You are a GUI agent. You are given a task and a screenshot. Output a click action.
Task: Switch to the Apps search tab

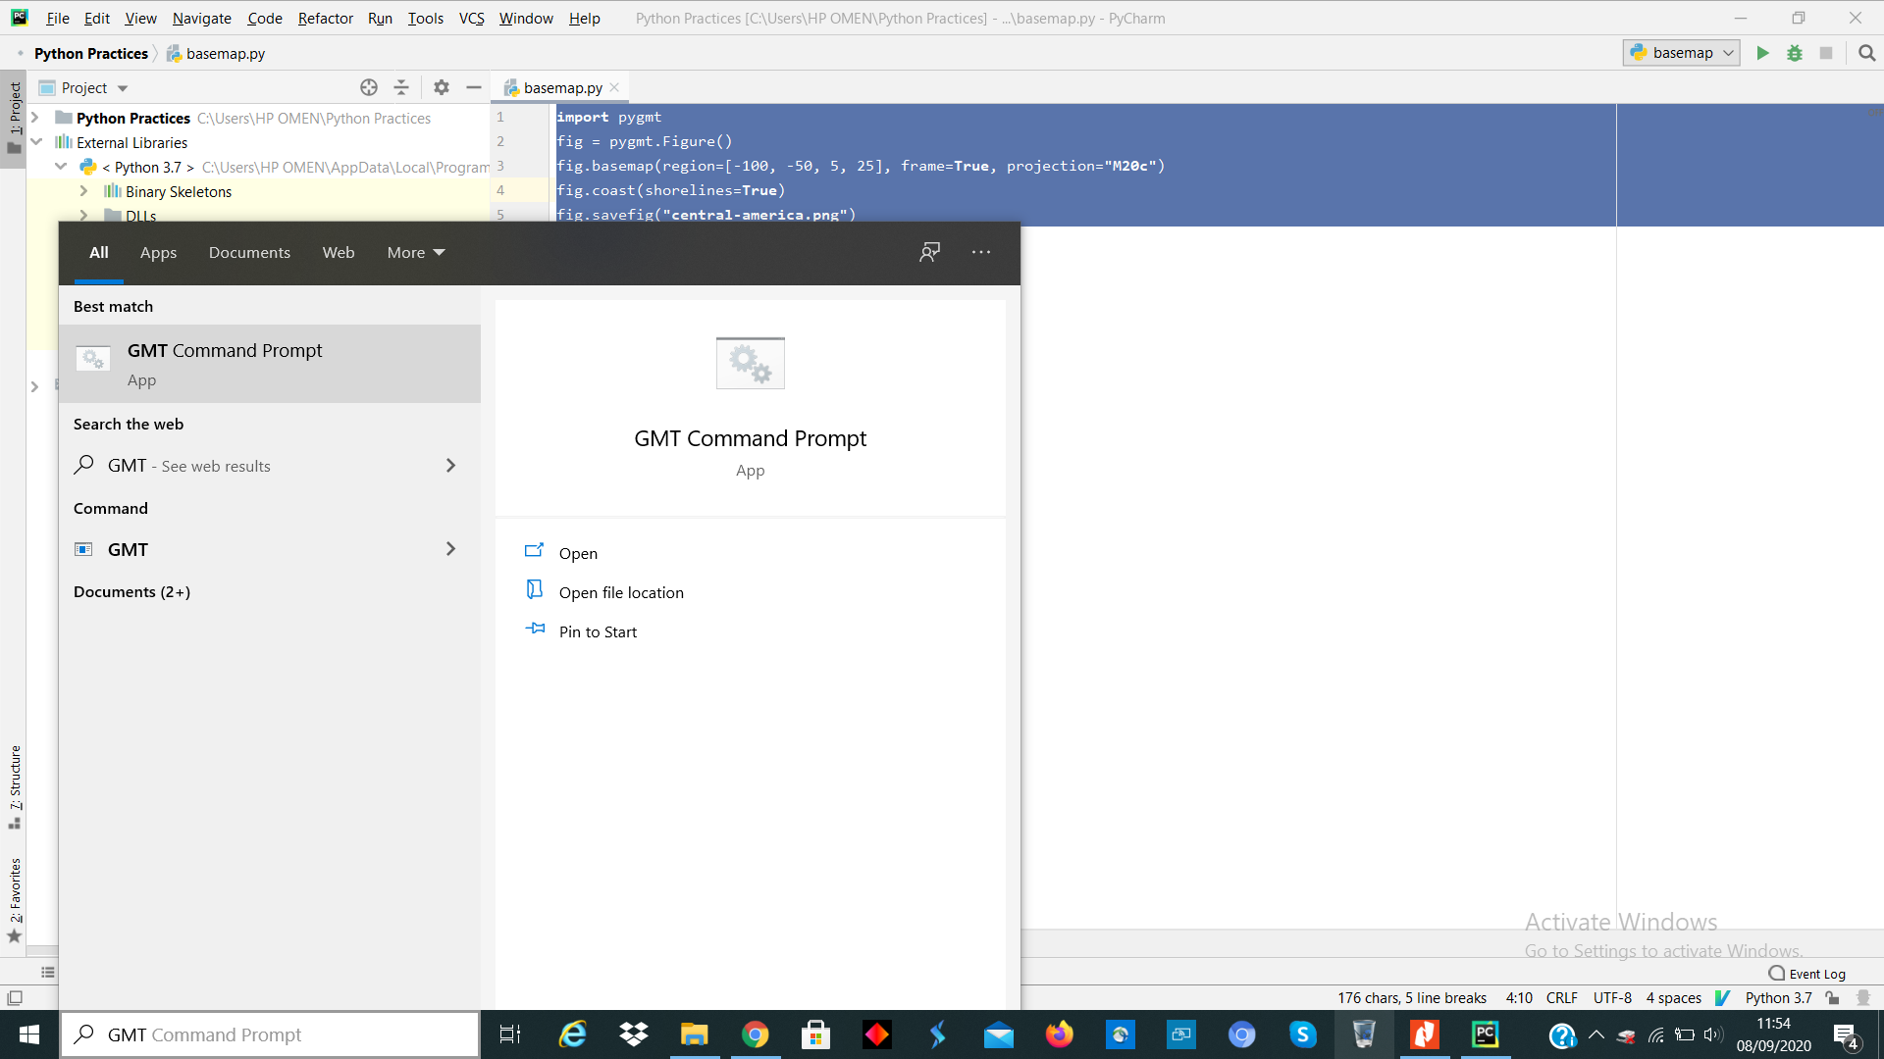pyautogui.click(x=158, y=252)
